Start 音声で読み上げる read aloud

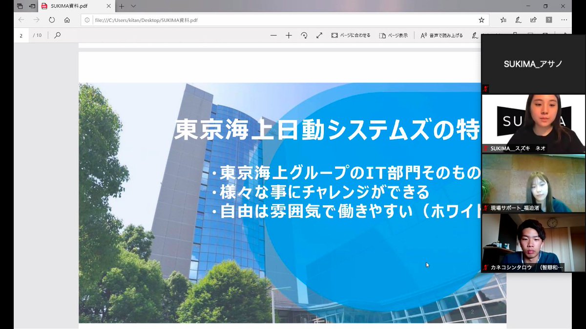pos(441,36)
